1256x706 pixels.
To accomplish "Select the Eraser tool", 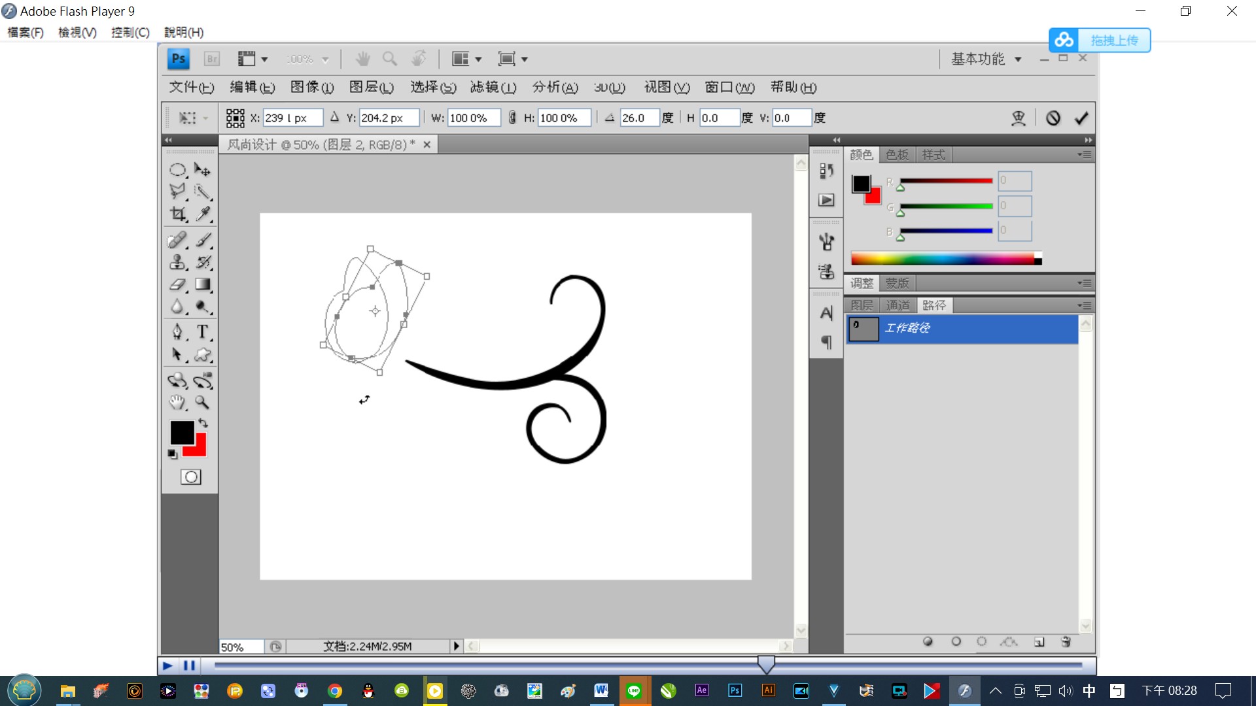I will 177,285.
